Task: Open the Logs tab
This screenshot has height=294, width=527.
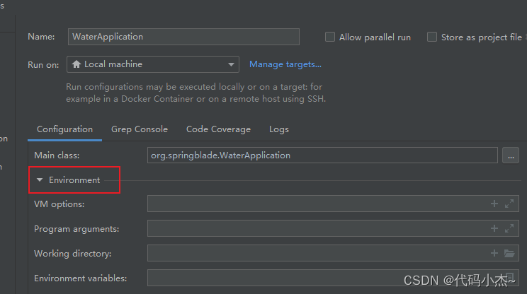Action: tap(279, 129)
